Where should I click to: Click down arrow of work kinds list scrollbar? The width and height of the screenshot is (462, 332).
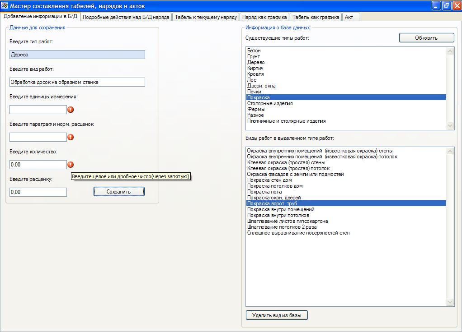pyautogui.click(x=450, y=302)
